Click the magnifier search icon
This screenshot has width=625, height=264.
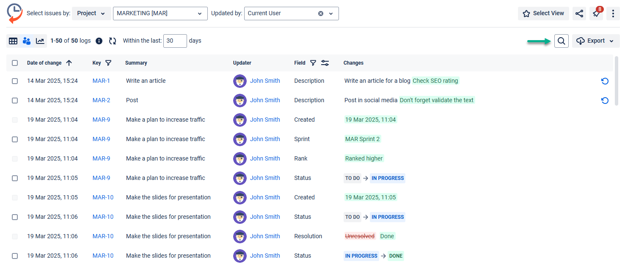point(561,41)
